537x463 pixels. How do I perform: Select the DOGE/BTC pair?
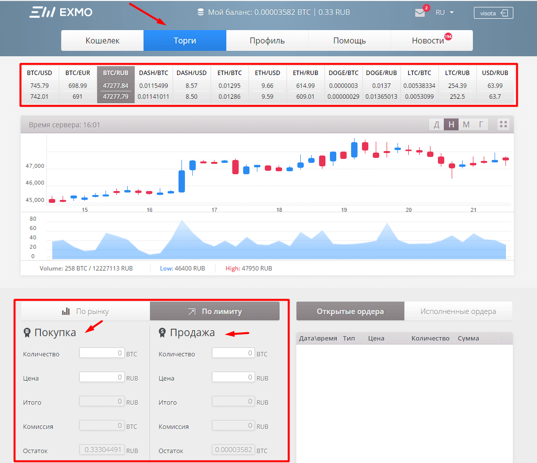tap(344, 84)
